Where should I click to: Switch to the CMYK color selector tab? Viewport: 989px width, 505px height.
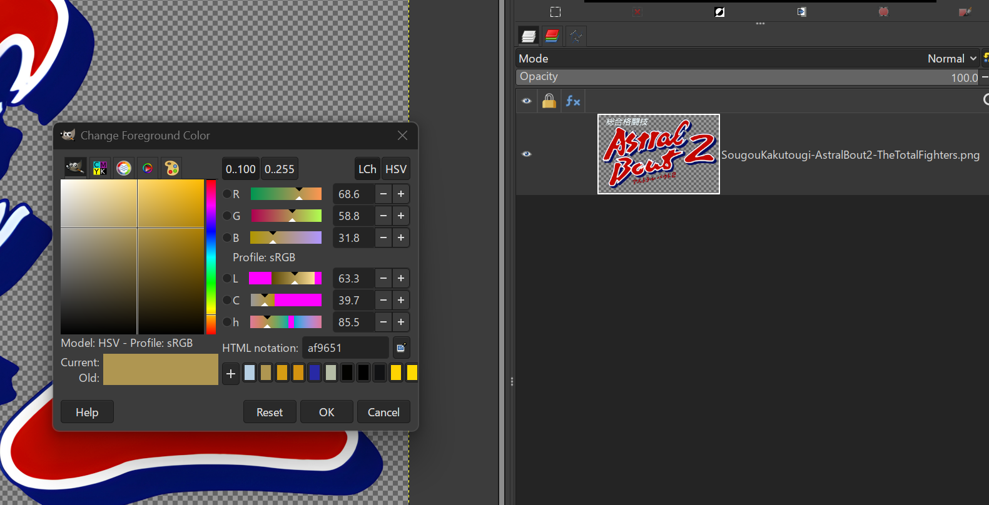point(99,167)
